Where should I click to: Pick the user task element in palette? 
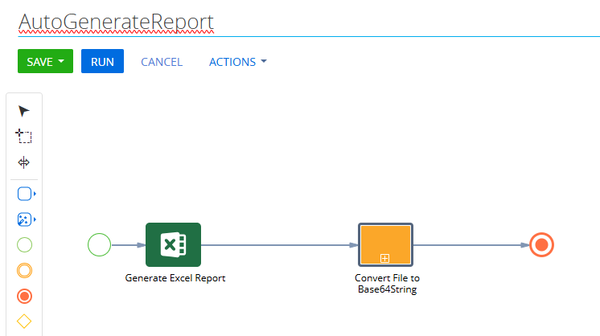point(24,194)
